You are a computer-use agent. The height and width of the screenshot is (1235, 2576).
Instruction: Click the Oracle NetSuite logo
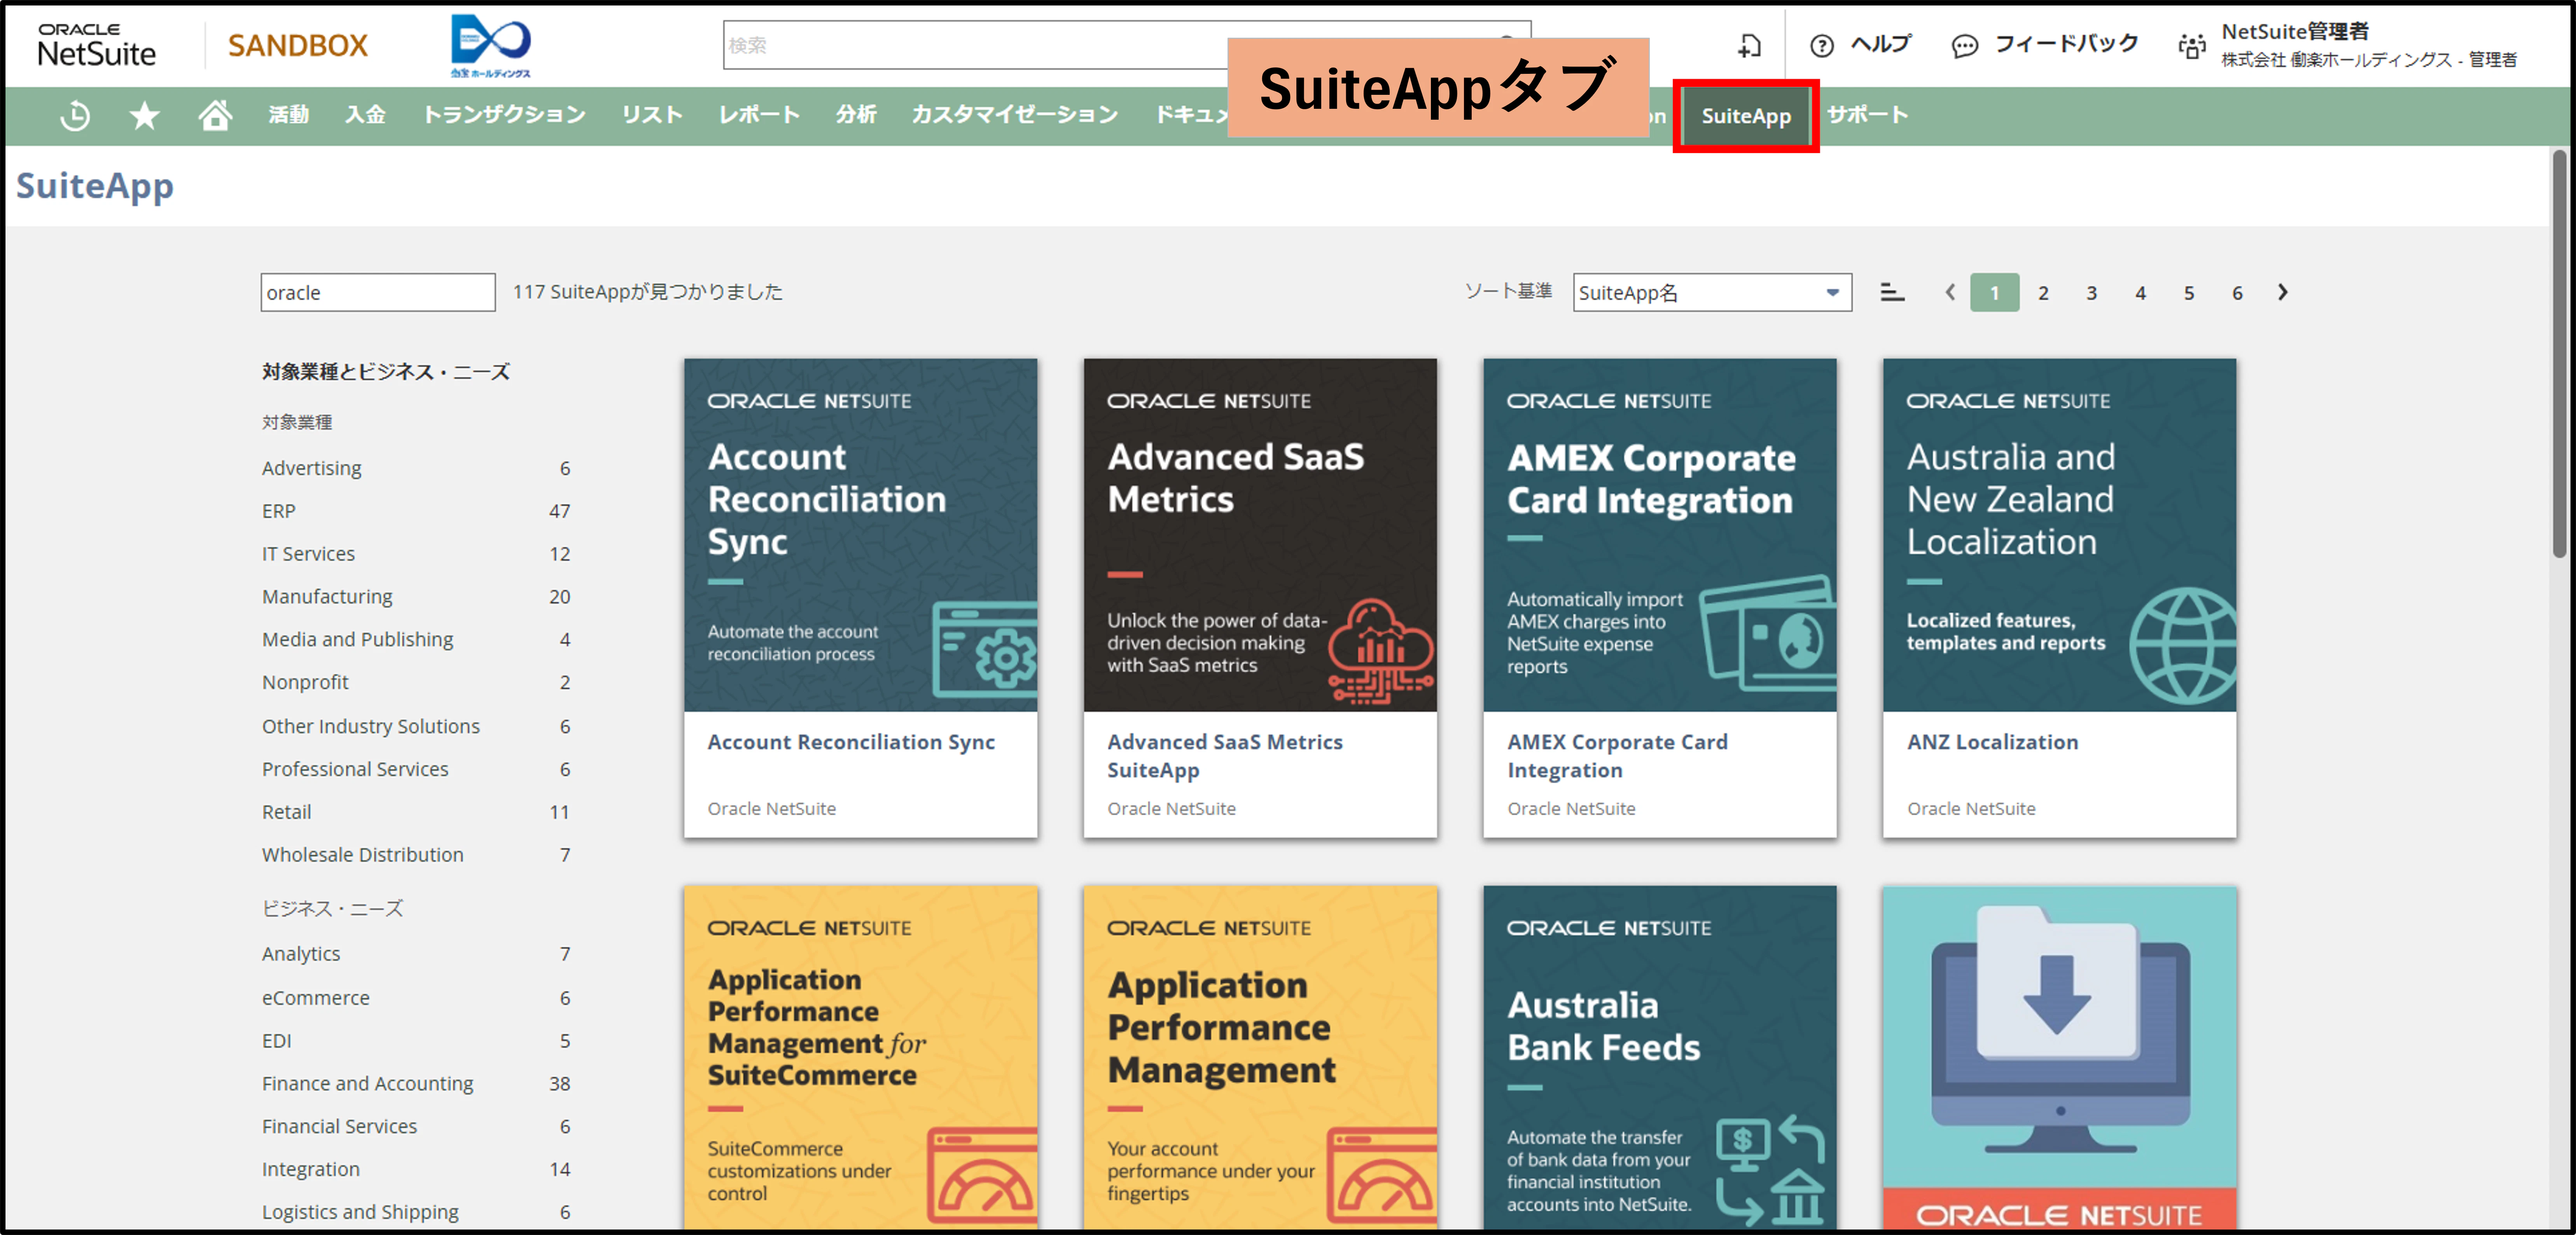click(x=97, y=45)
